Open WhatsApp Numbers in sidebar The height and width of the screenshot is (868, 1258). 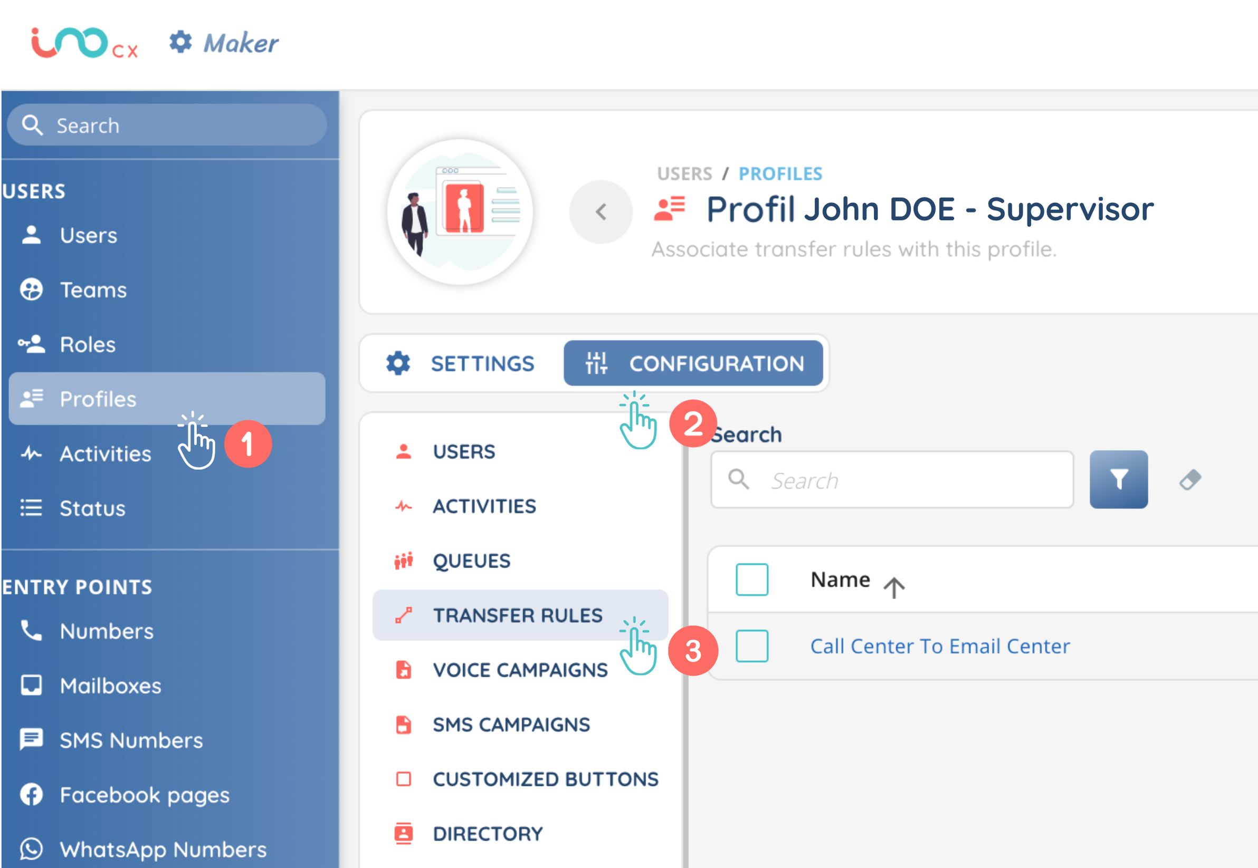pos(163,849)
